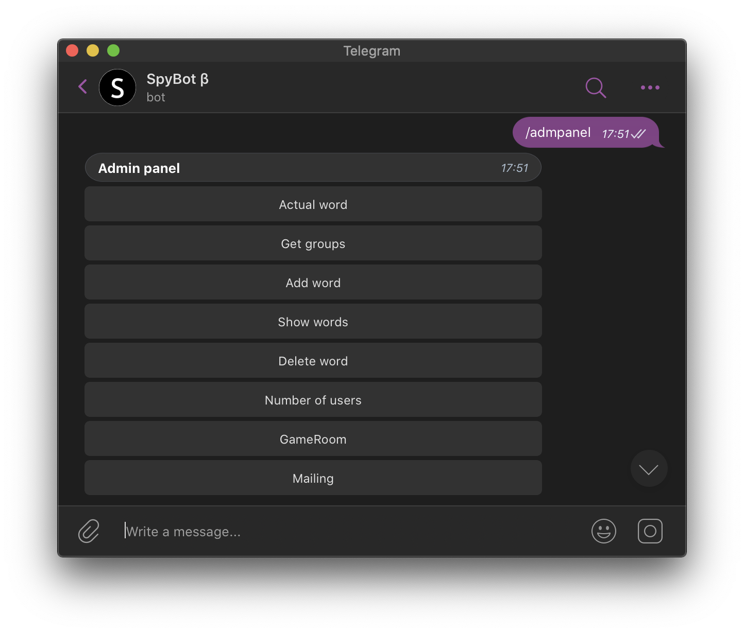Go back using the purple chevron
744x633 pixels.
pyautogui.click(x=83, y=86)
